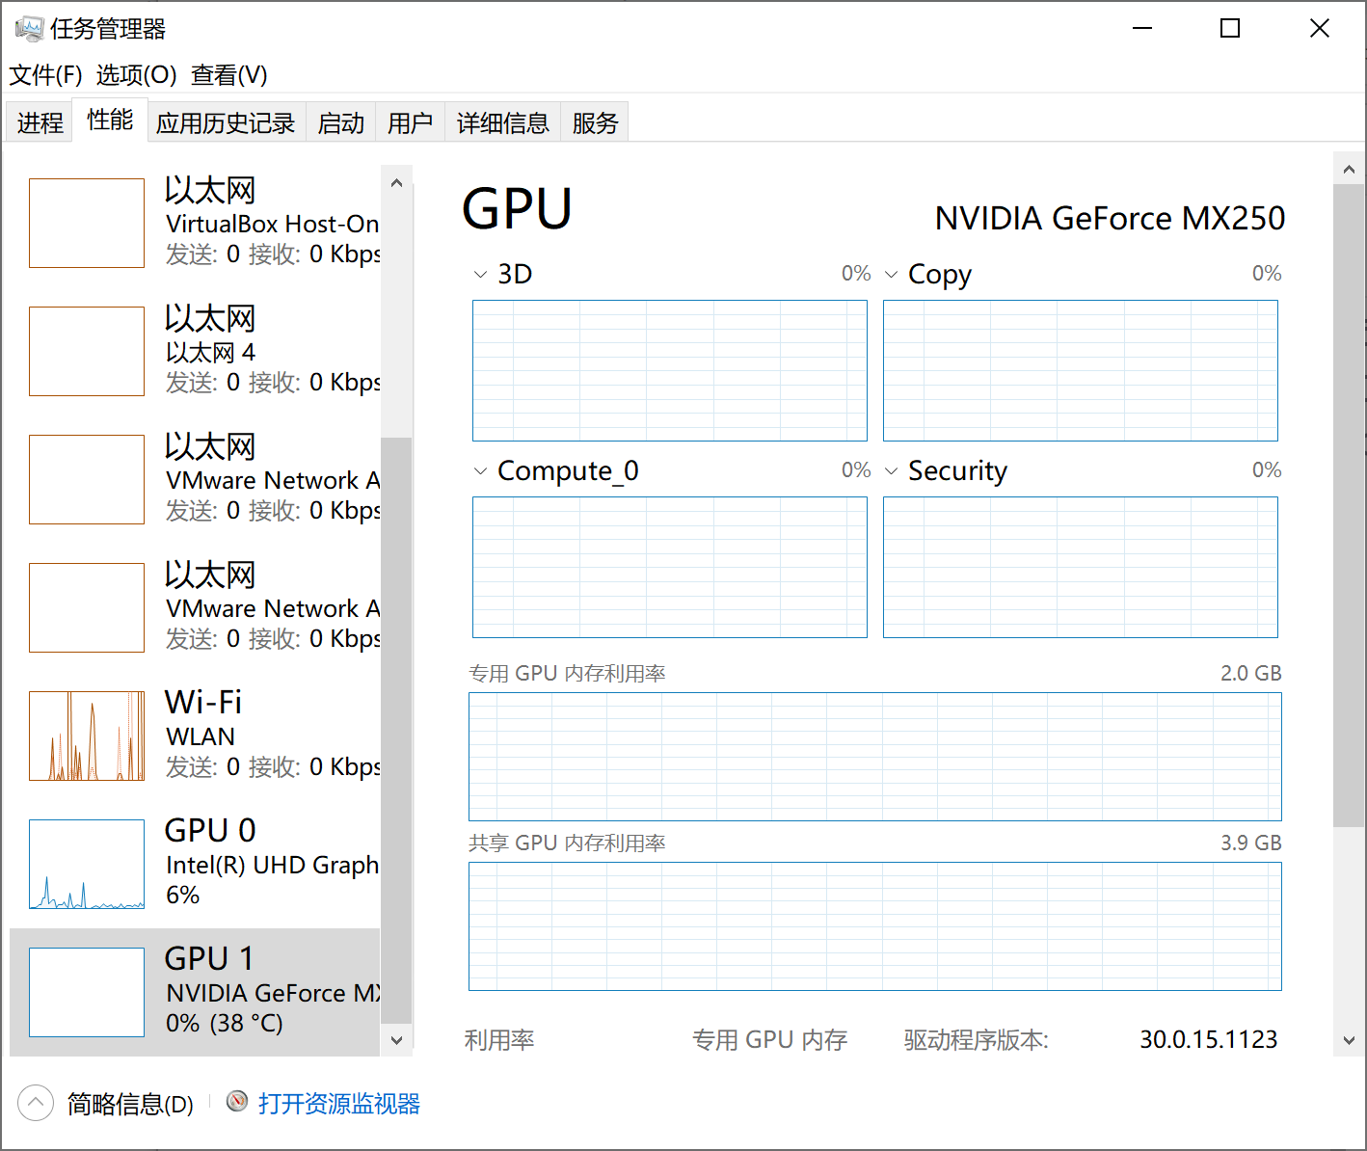1367x1151 pixels.
Task: Click the main panel scrollbar thumb
Action: [x=1349, y=505]
